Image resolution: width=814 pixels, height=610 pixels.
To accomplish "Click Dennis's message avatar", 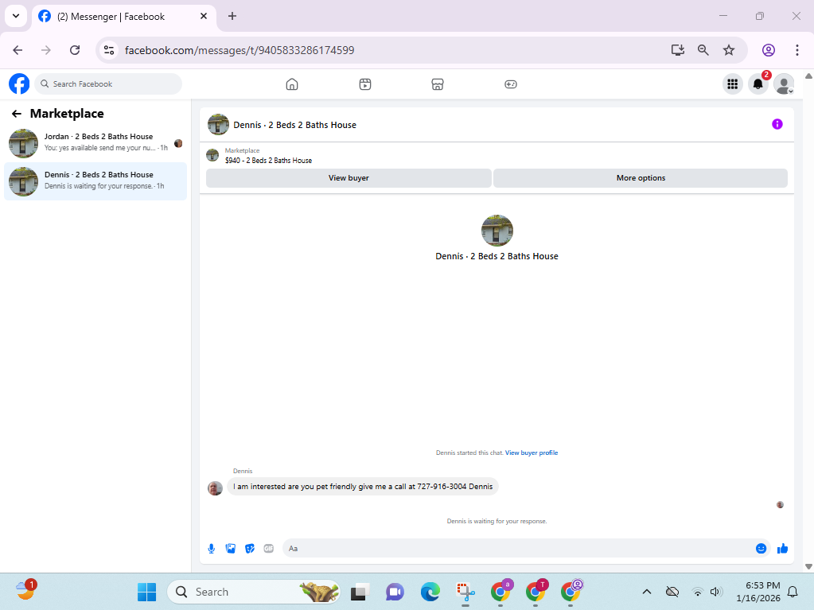I will (216, 488).
